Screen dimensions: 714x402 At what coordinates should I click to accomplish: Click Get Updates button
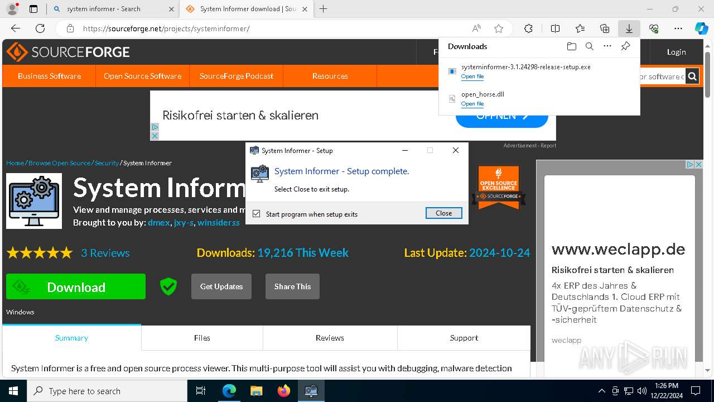[x=221, y=286]
